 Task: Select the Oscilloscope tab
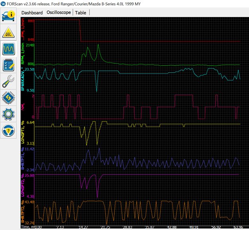point(59,12)
